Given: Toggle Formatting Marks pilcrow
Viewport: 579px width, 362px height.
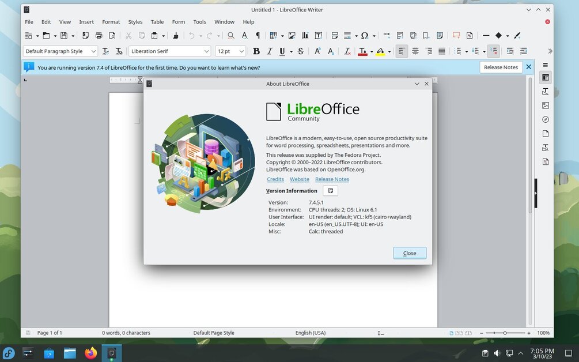Looking at the screenshot, I should (x=258, y=36).
